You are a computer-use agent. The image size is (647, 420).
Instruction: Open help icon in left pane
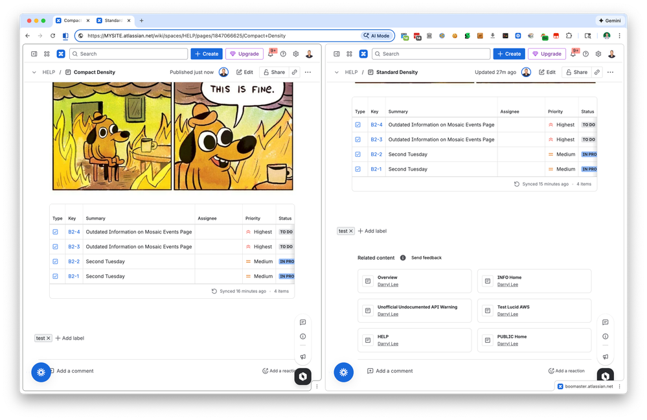pyautogui.click(x=284, y=54)
